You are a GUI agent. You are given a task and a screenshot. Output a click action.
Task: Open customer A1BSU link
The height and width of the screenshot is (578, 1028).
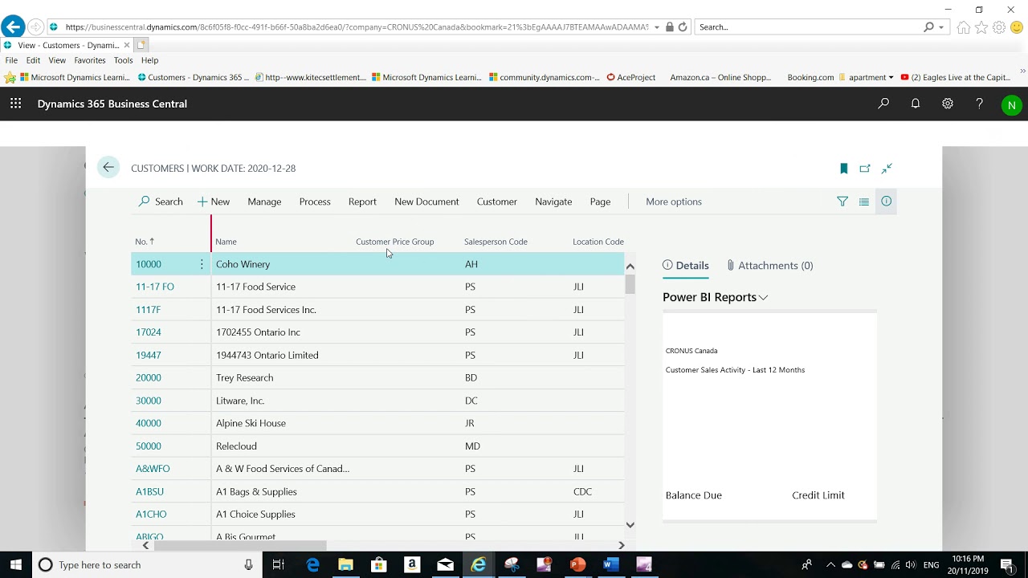coord(149,491)
